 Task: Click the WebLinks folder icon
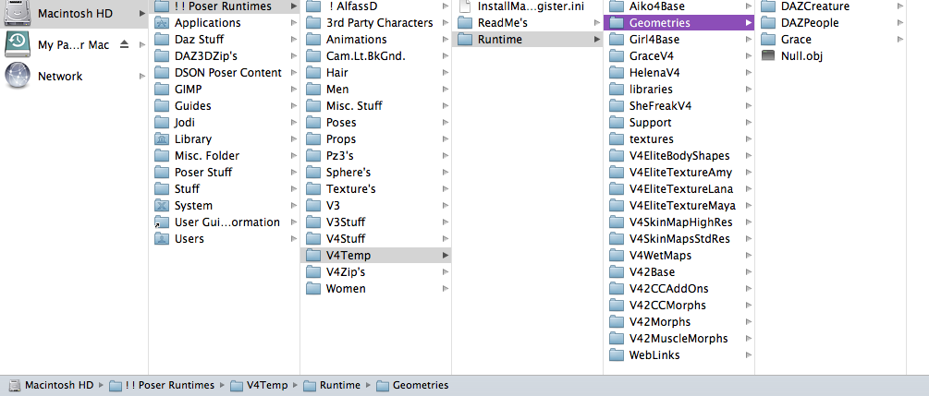[617, 355]
